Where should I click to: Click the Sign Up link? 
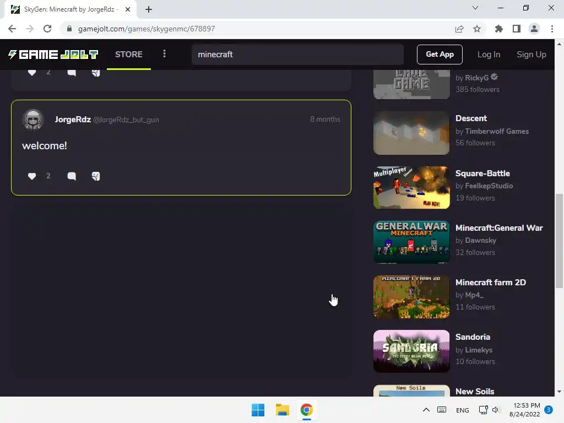click(532, 55)
